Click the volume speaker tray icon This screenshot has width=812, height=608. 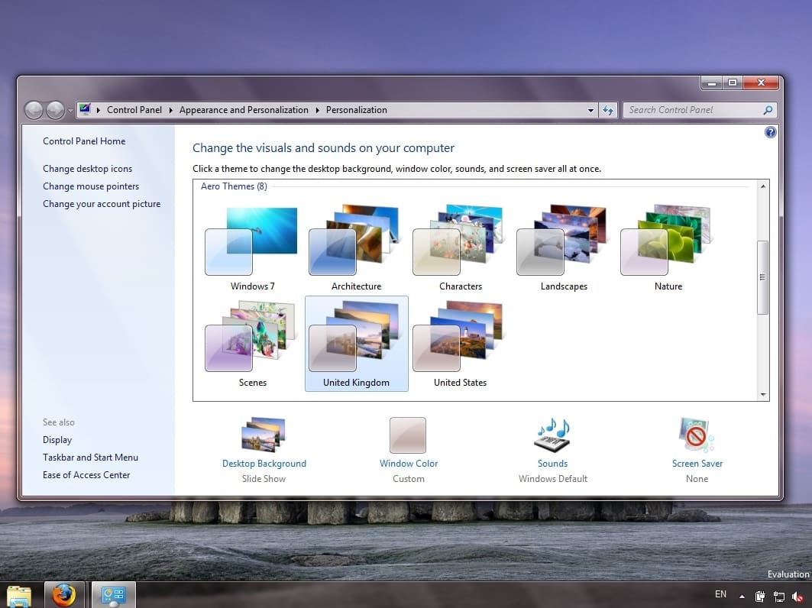[799, 596]
